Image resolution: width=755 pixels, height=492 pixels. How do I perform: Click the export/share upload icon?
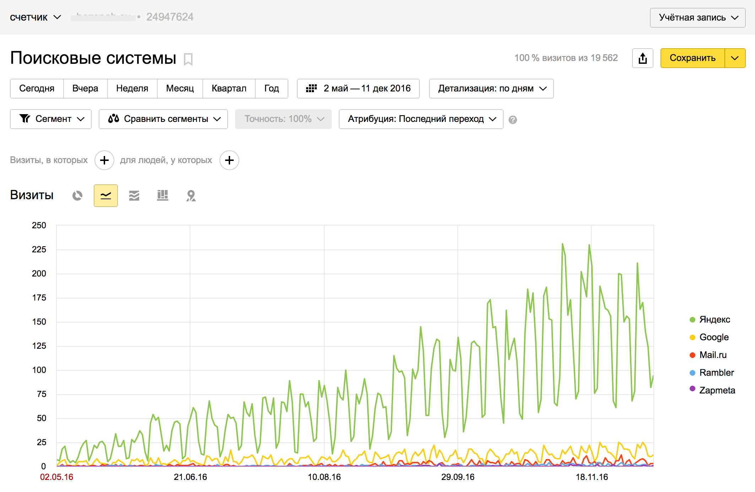pos(642,58)
